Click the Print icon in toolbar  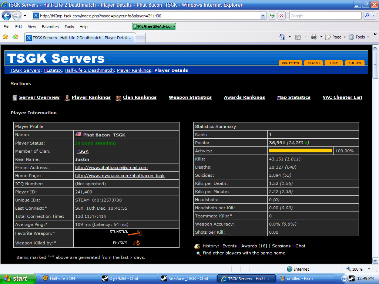coord(314,37)
